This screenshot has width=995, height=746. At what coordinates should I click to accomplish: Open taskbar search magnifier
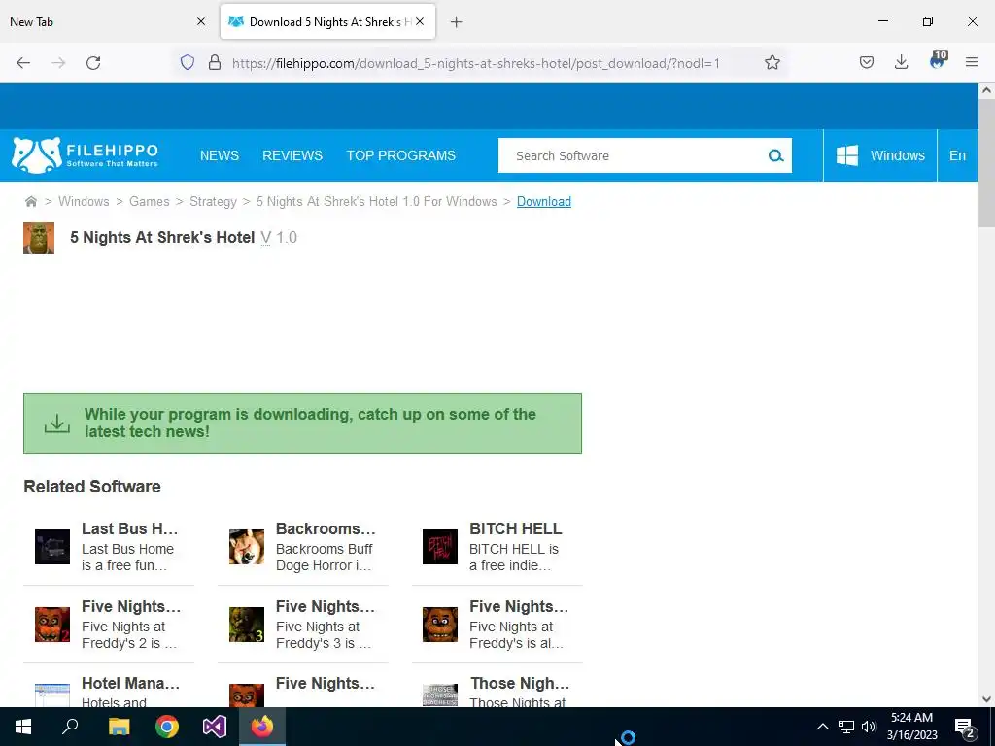(x=70, y=727)
